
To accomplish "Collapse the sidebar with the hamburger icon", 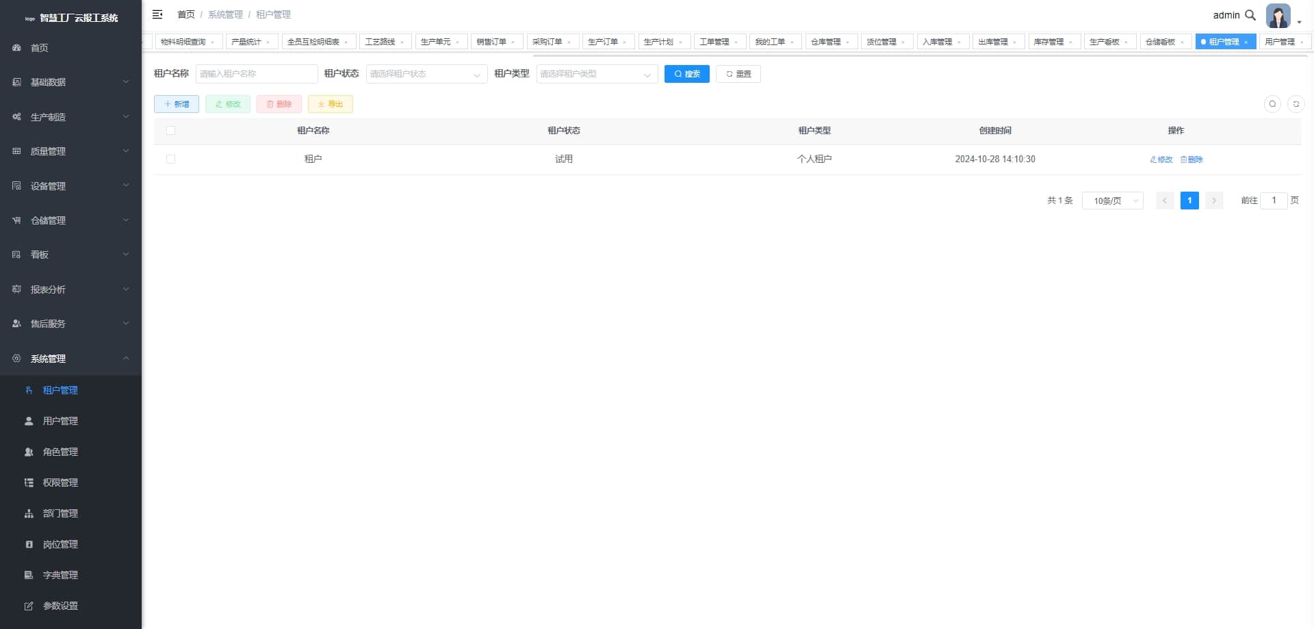I will click(157, 14).
